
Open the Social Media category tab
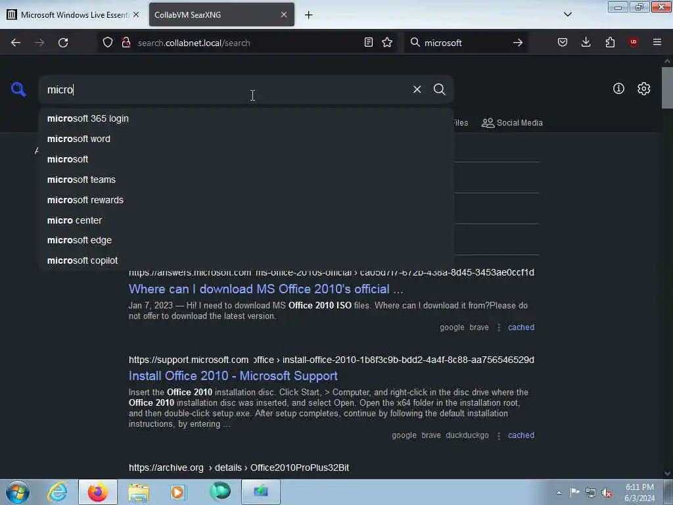click(x=512, y=123)
